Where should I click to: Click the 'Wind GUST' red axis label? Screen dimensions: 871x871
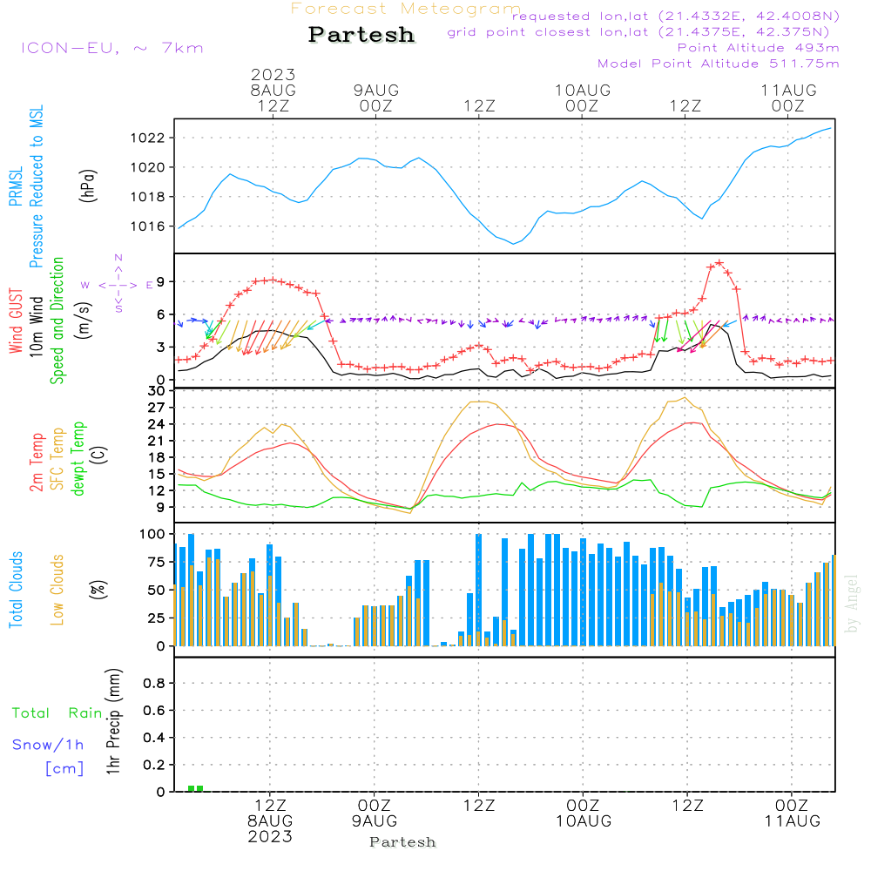pyautogui.click(x=16, y=322)
